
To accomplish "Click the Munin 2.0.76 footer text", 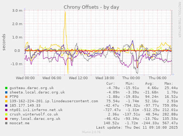I will (91, 132).
